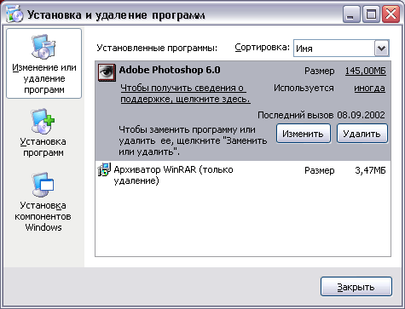The height and width of the screenshot is (309, 405).
Task: Click the иногда usage frequency link
Action: coord(369,89)
